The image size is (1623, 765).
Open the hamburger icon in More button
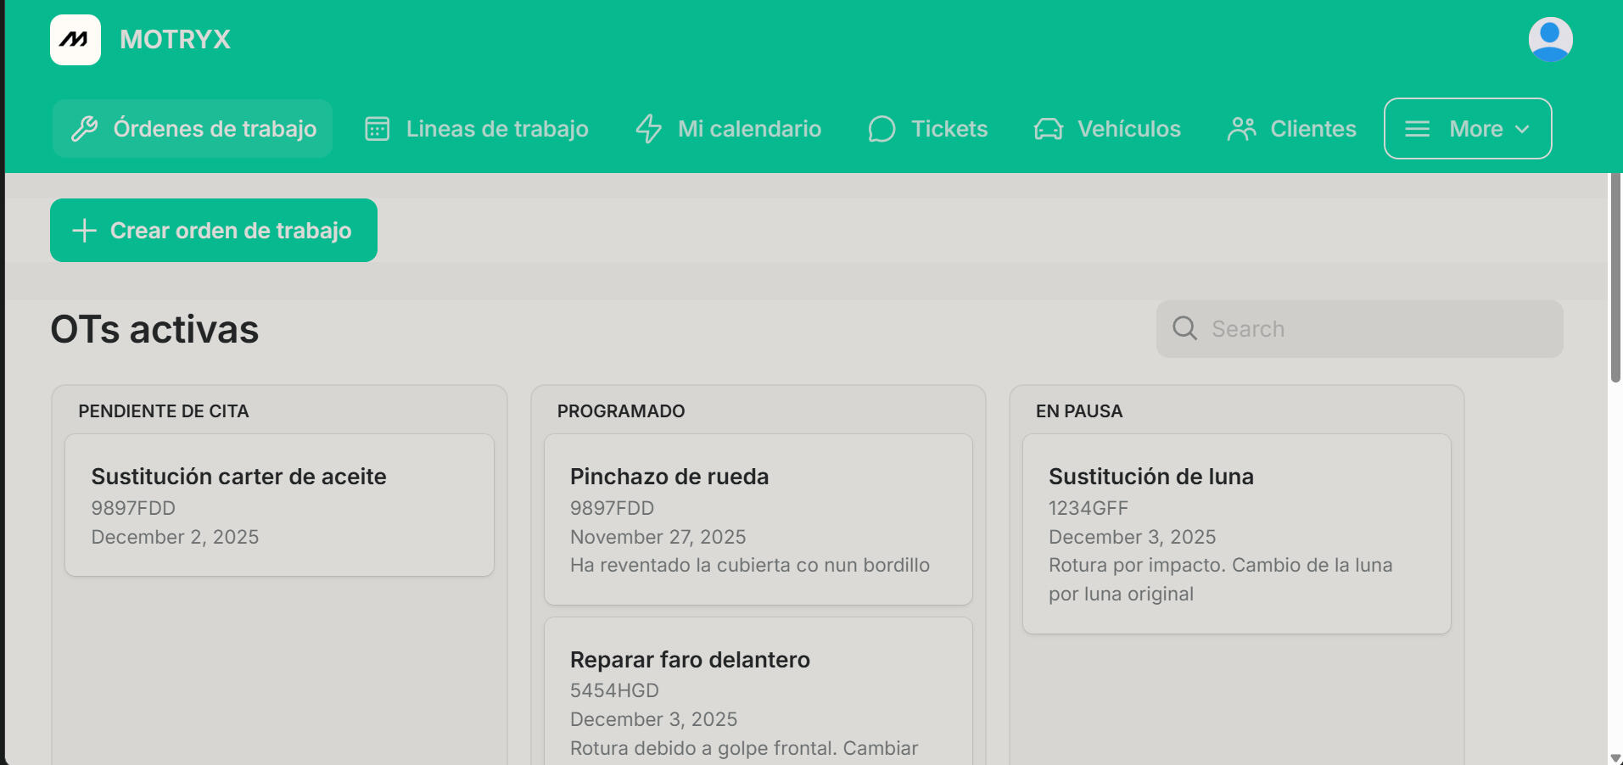pos(1417,129)
